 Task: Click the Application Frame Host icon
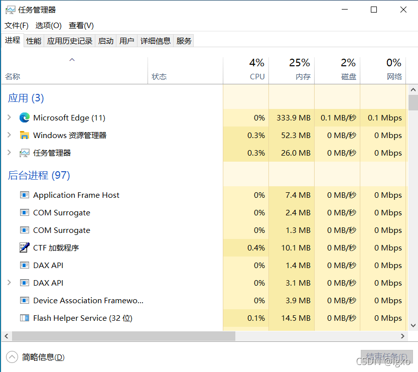[25, 195]
